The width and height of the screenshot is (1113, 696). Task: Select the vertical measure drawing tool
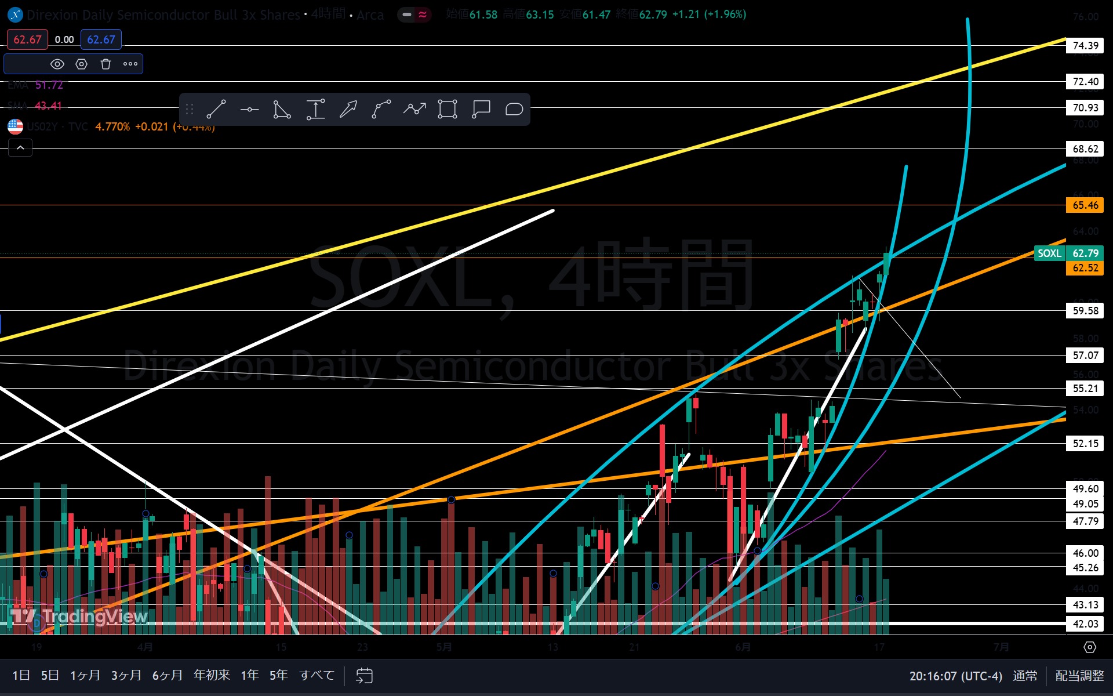point(315,109)
